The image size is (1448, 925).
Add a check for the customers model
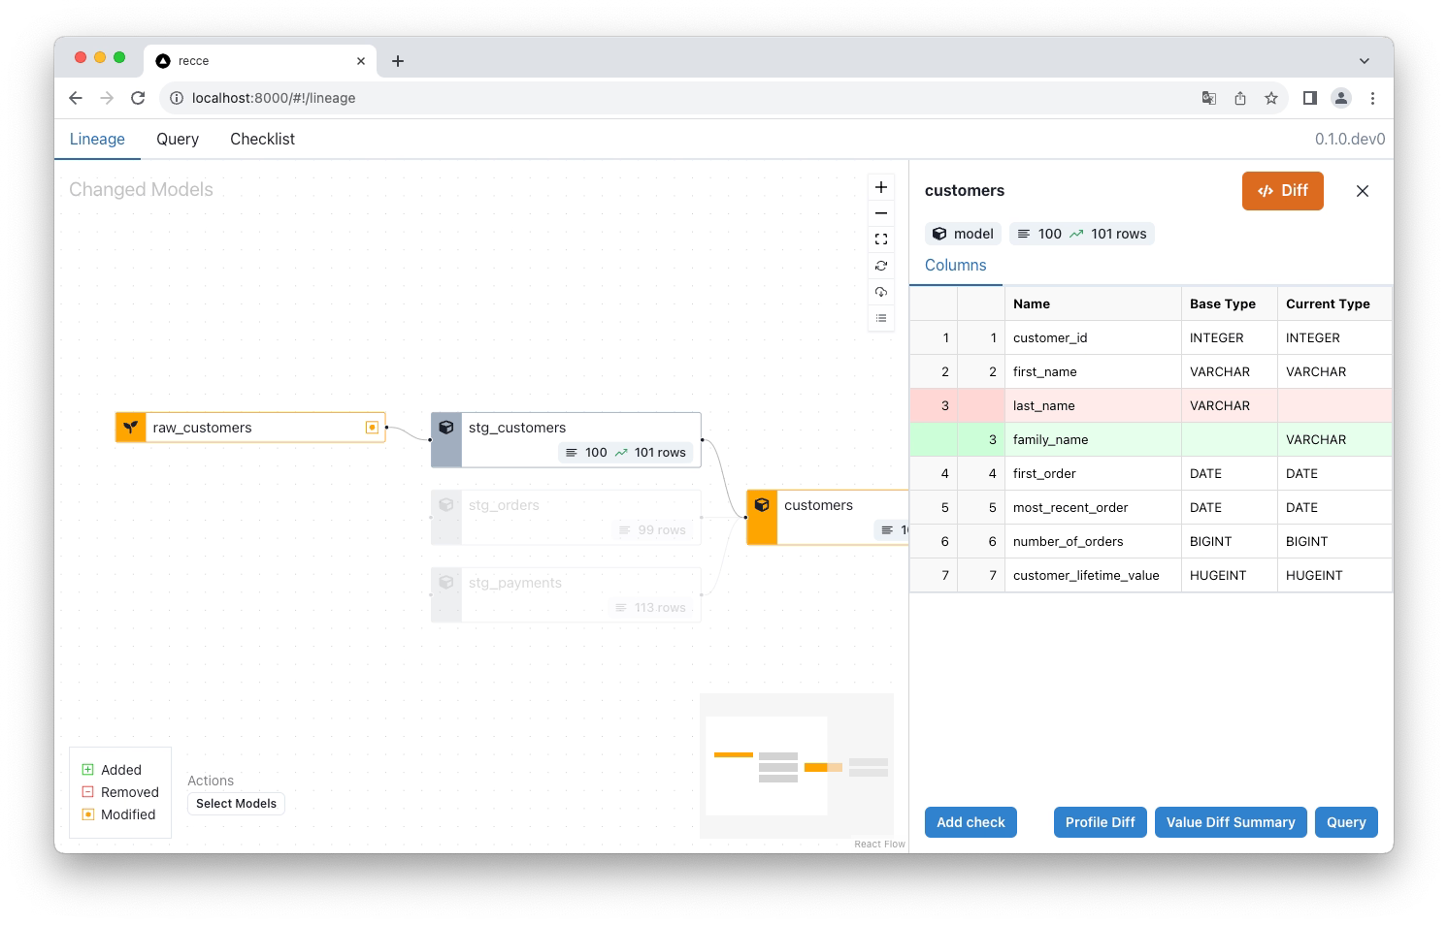tap(971, 821)
